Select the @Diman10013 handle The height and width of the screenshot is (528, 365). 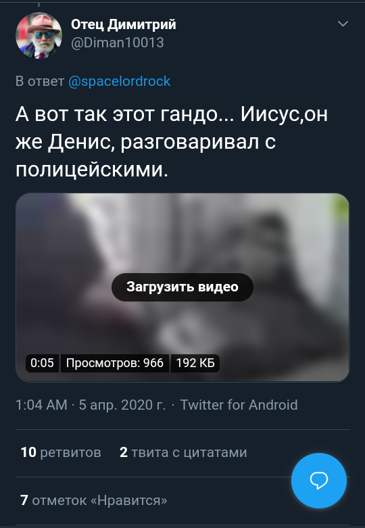(117, 43)
